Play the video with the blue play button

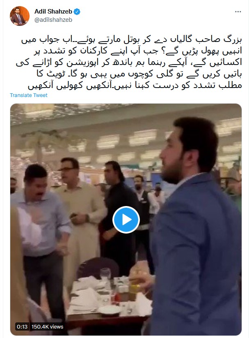tap(126, 220)
